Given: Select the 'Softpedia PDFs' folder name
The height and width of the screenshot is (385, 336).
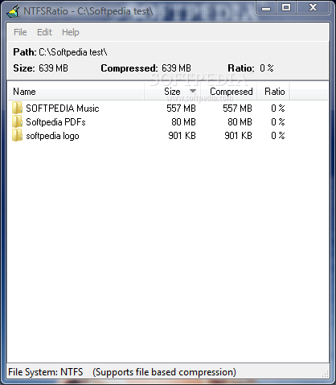Looking at the screenshot, I should [55, 122].
